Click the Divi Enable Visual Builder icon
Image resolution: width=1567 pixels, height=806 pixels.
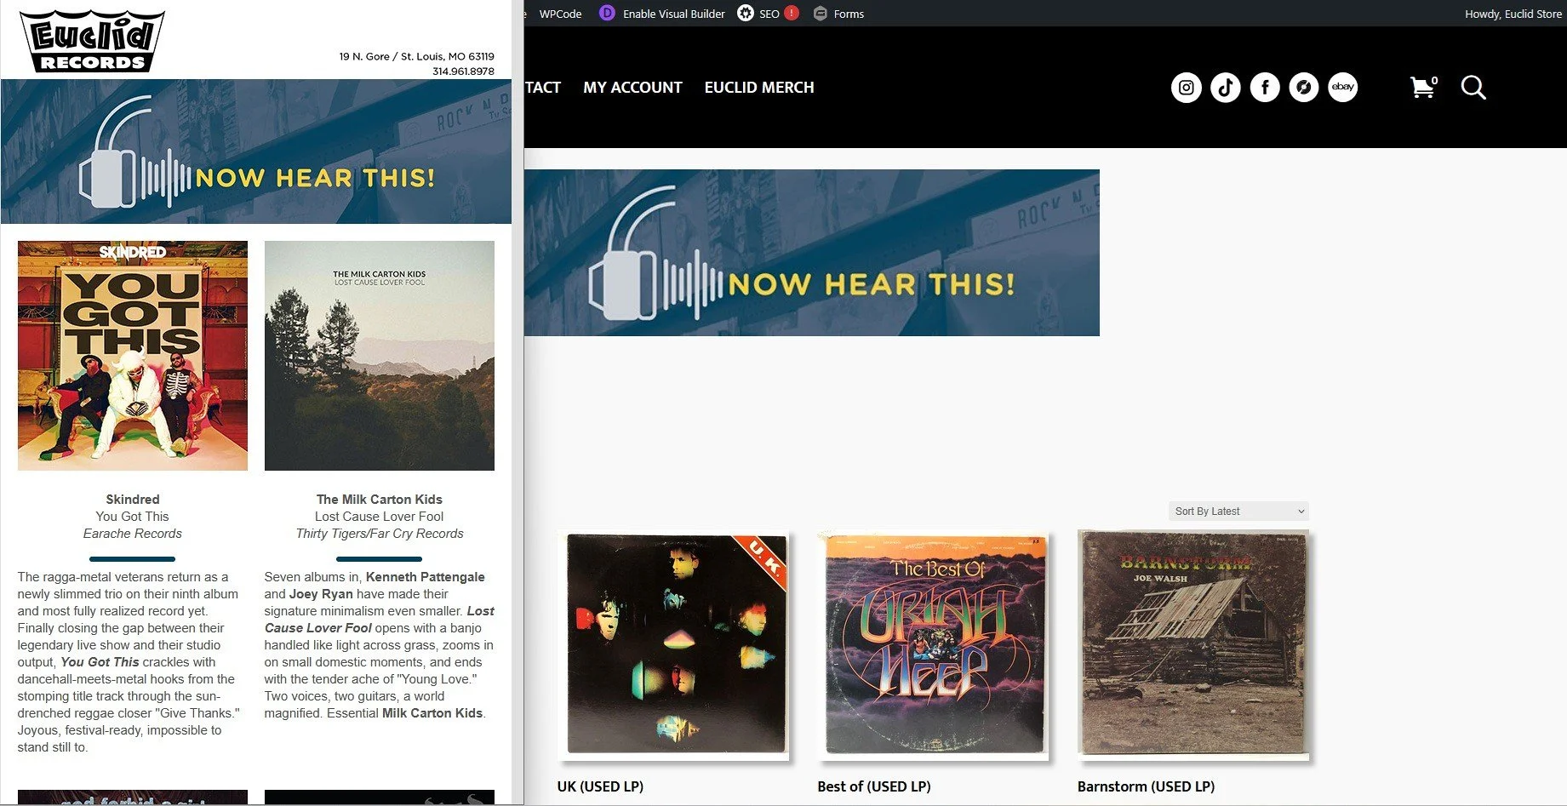click(607, 14)
